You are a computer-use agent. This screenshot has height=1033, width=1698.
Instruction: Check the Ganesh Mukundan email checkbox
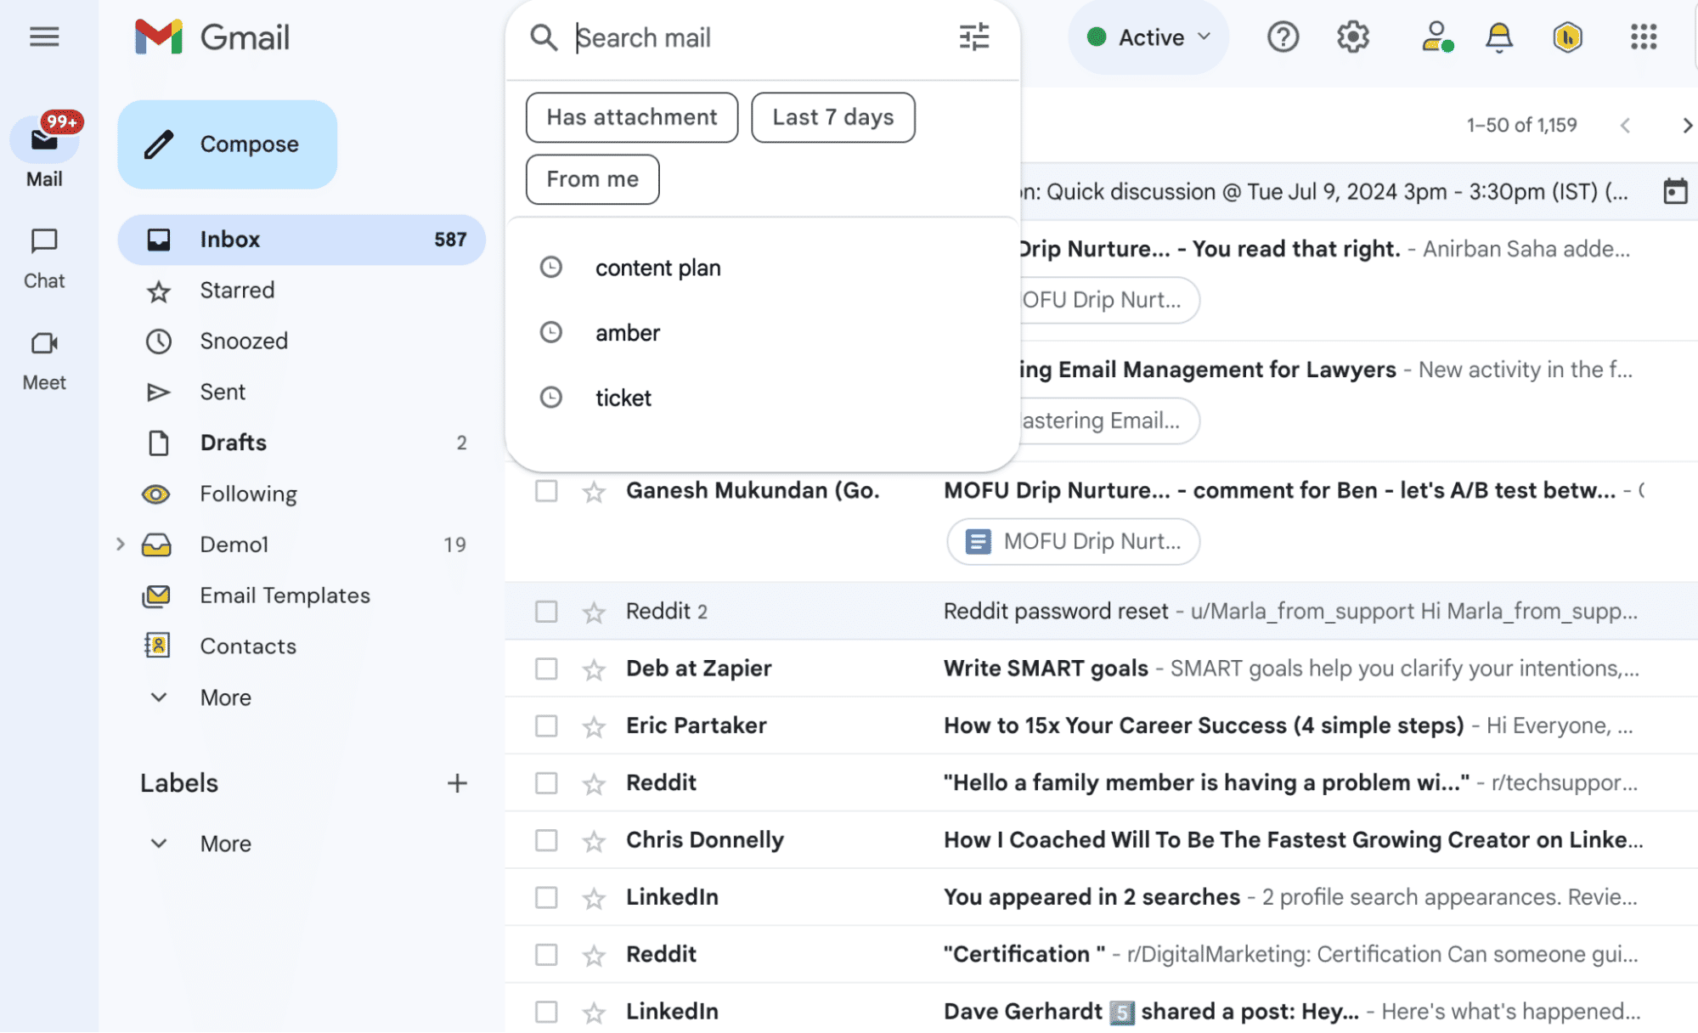click(x=544, y=490)
